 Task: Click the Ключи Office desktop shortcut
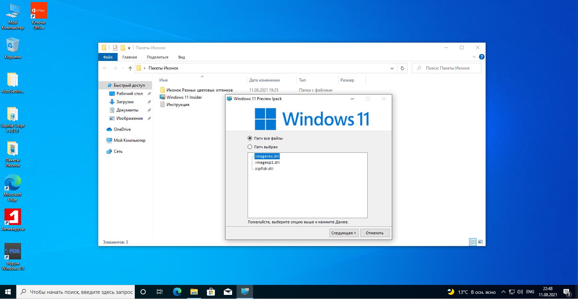[x=39, y=15]
